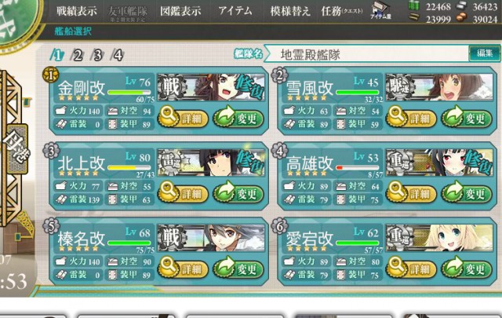Click 変更 arrow for 愛宕改
Viewport: 502px width, 318px height.
467,268
